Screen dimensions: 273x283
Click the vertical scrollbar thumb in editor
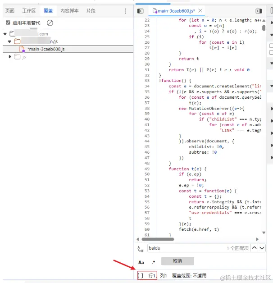click(264, 28)
